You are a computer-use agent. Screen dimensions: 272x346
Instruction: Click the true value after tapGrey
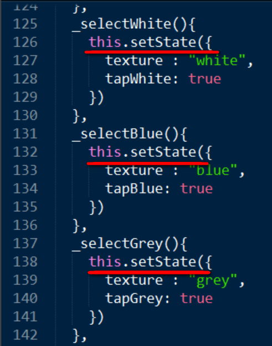tap(197, 298)
